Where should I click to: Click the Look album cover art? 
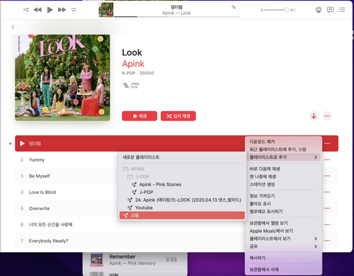[x=62, y=77]
